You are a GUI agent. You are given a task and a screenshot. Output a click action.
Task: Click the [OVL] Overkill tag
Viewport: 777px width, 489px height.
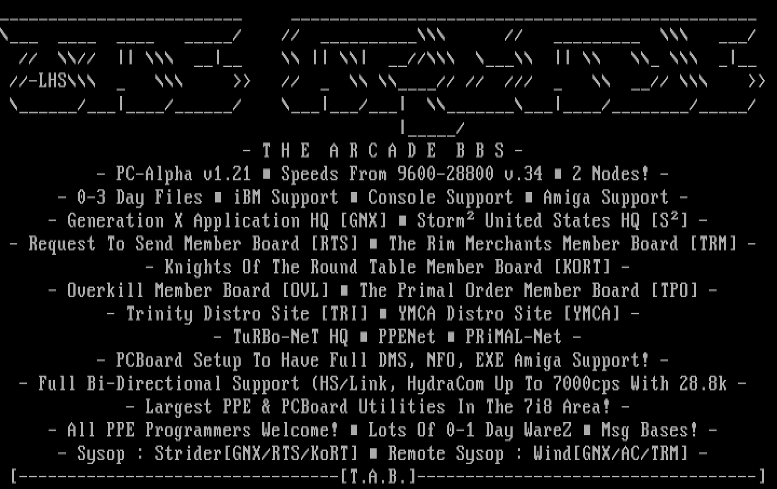point(305,290)
